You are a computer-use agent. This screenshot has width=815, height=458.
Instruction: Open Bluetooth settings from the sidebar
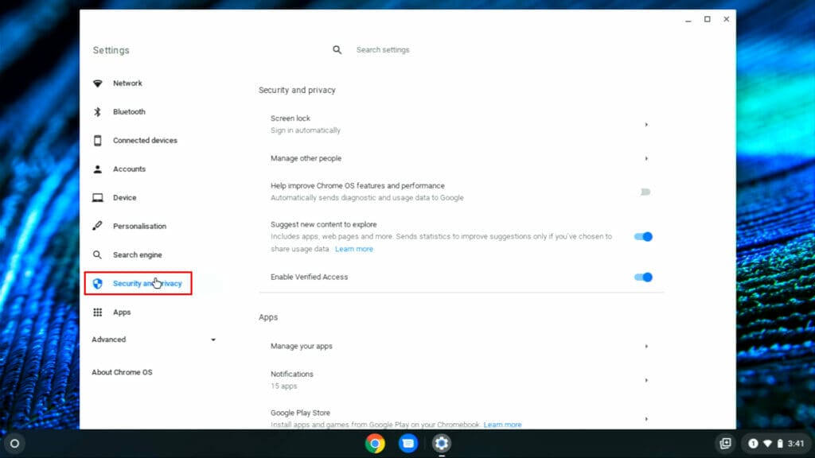(97, 111)
